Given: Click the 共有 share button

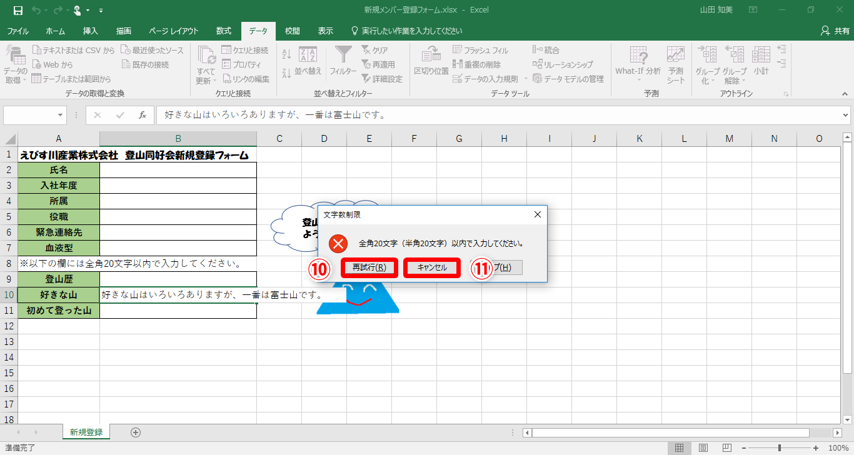Looking at the screenshot, I should pyautogui.click(x=835, y=31).
